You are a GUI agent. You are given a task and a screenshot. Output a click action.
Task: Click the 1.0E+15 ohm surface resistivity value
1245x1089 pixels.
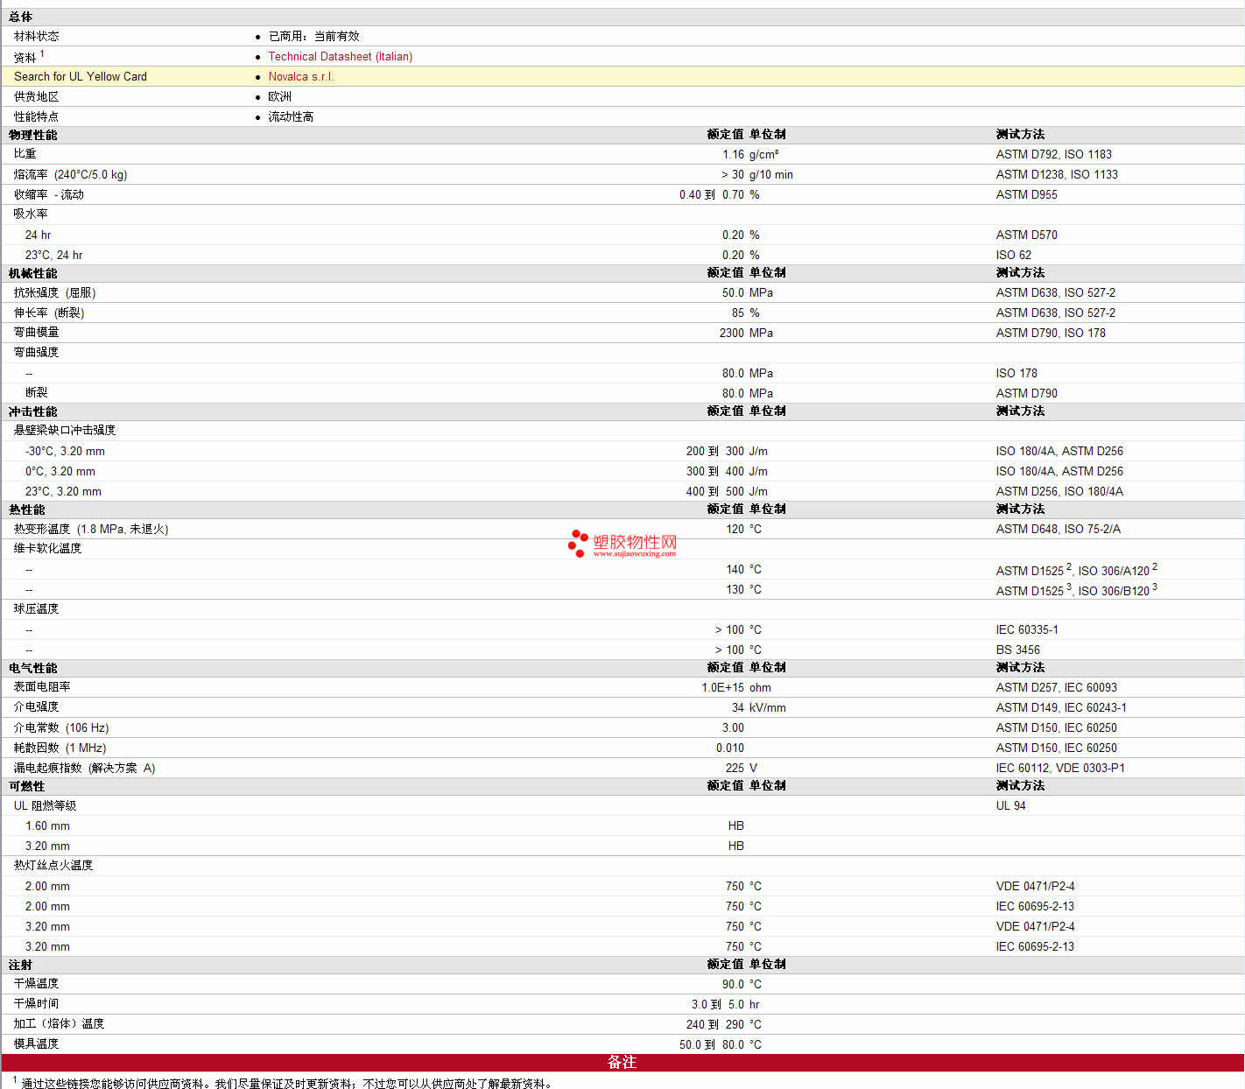[736, 688]
